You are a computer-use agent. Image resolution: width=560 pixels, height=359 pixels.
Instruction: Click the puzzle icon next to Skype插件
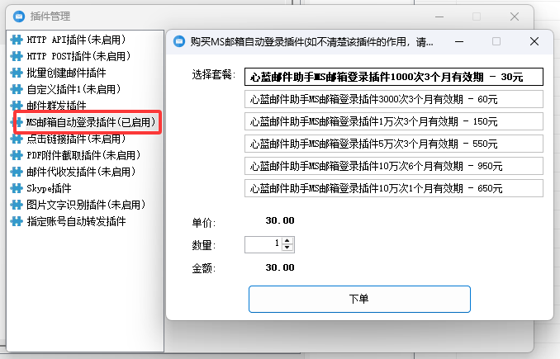16,188
